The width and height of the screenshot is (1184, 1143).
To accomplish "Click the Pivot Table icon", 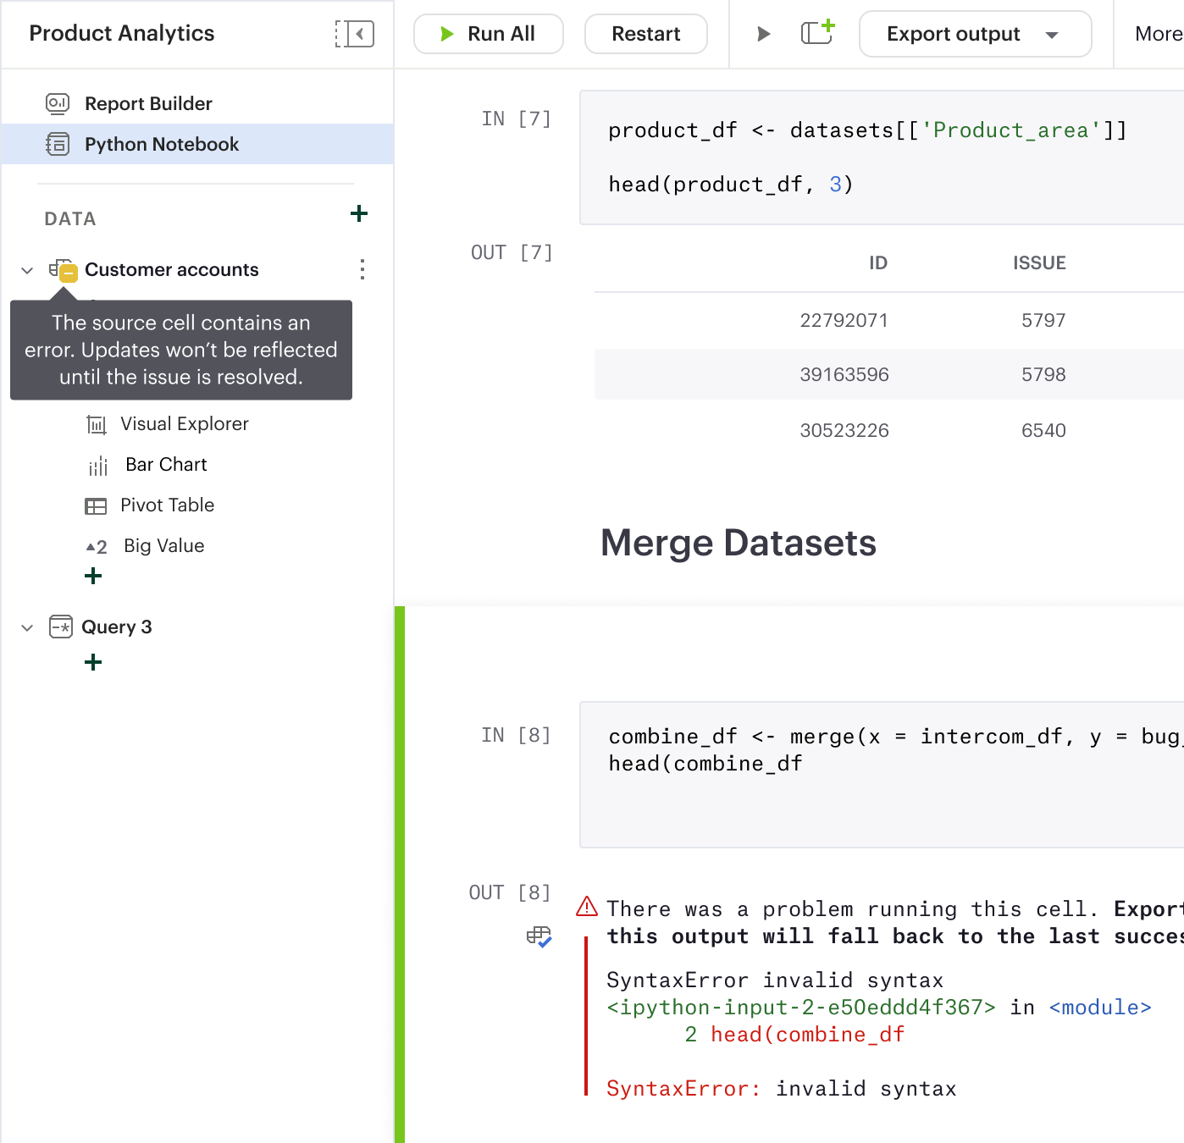I will point(96,506).
